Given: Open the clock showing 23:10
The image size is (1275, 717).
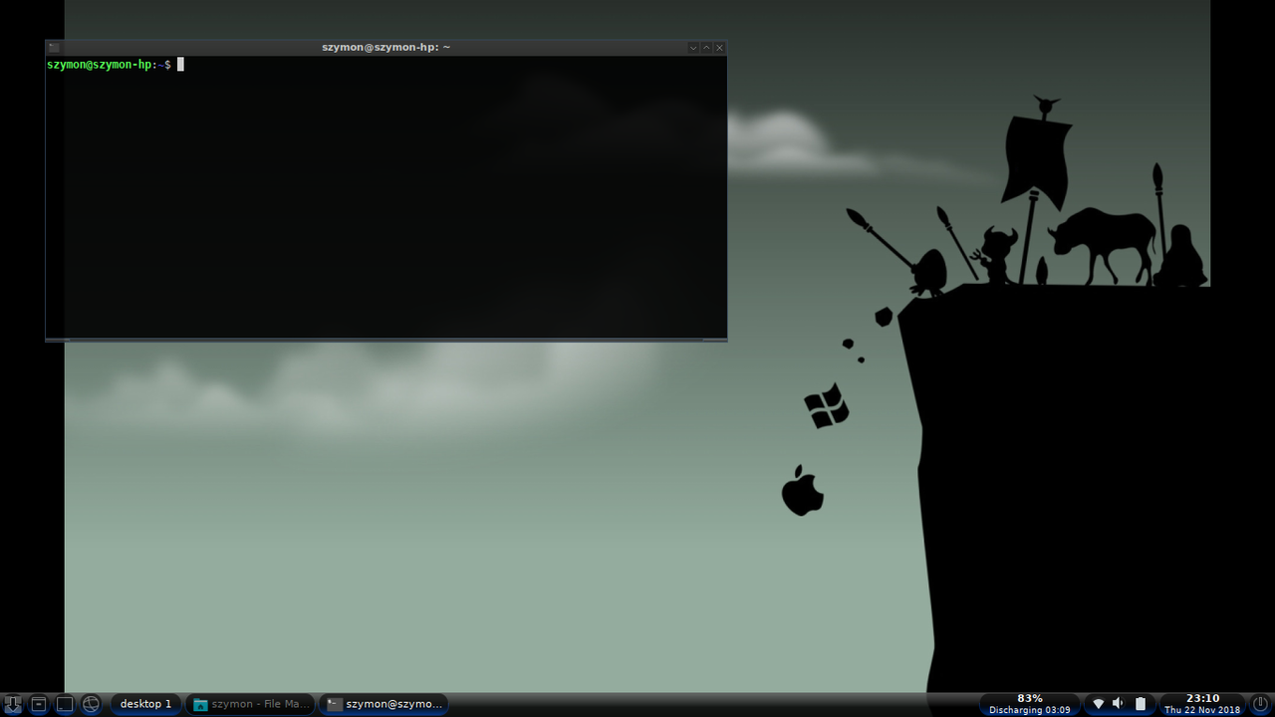Looking at the screenshot, I should point(1202,704).
